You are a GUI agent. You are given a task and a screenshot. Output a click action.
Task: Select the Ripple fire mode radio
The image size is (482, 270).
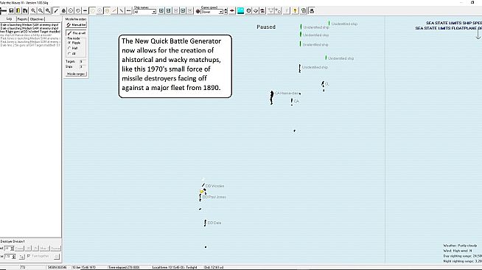69,43
